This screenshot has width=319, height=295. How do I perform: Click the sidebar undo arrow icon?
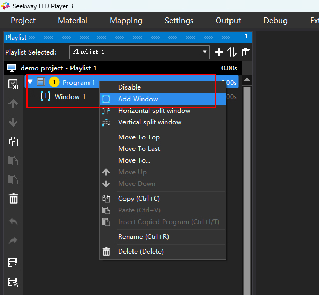coord(13,221)
